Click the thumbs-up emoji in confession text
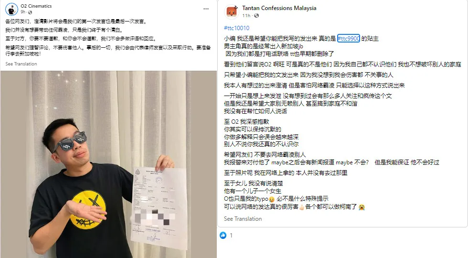The width and height of the screenshot is (468, 258). [302, 207]
